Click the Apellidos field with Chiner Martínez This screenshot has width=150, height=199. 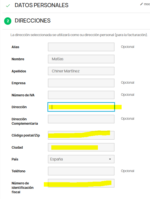click(x=81, y=71)
